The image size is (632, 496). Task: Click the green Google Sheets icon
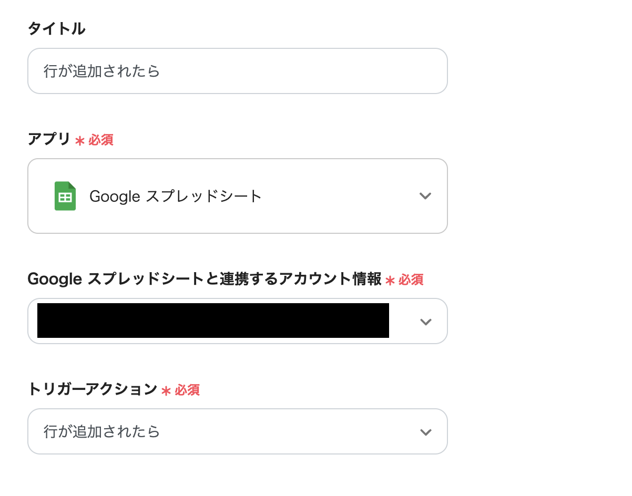(65, 196)
